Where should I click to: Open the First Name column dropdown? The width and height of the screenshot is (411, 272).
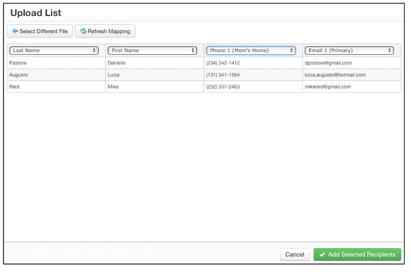click(x=152, y=50)
